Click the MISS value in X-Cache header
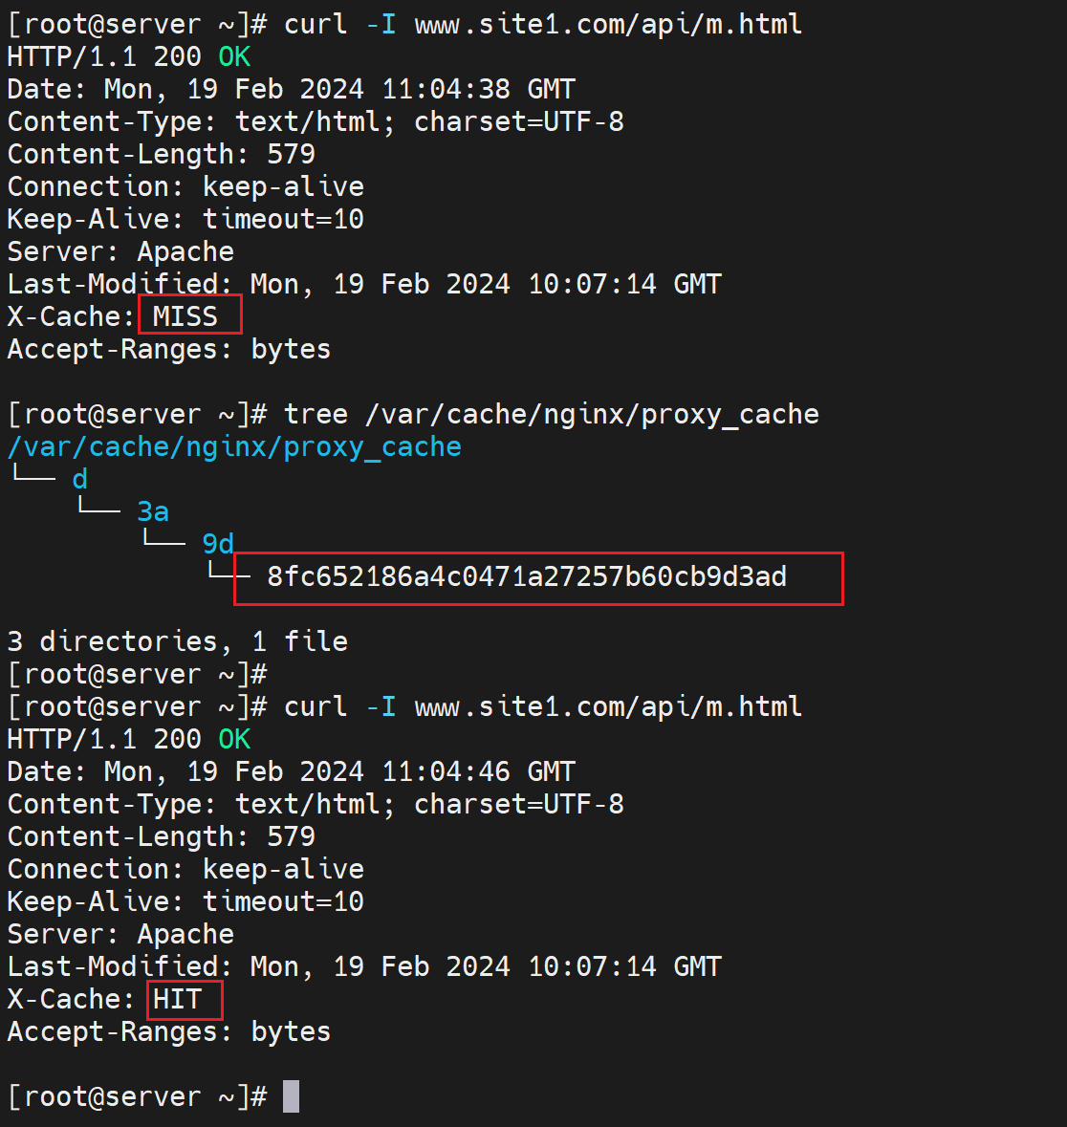This screenshot has height=1127, width=1067. 185,316
